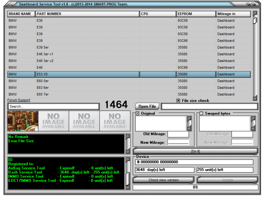Click the 3648 day(s) left field
The width and height of the screenshot is (267, 201).
(x=165, y=170)
